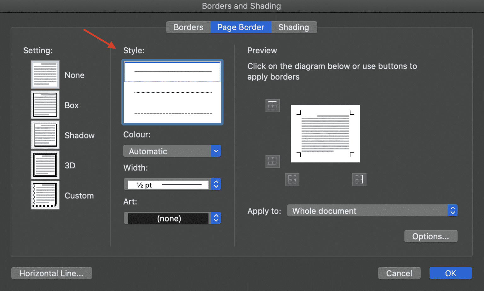Open the Apply to dropdown
The image size is (484, 291).
click(x=453, y=211)
